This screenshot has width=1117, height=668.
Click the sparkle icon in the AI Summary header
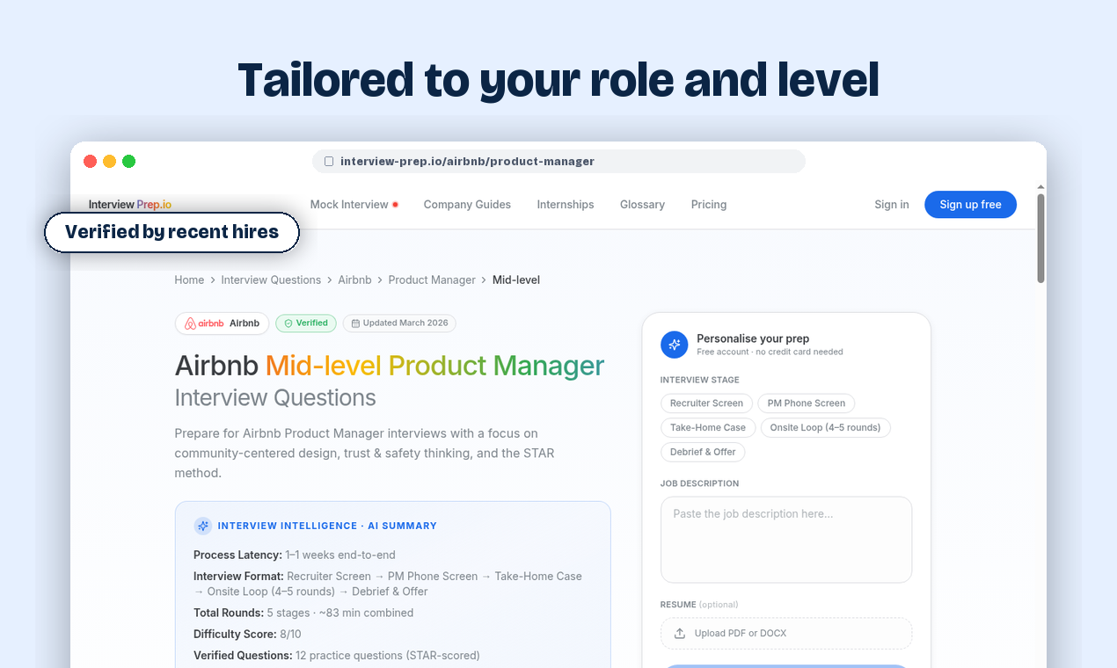pyautogui.click(x=202, y=526)
